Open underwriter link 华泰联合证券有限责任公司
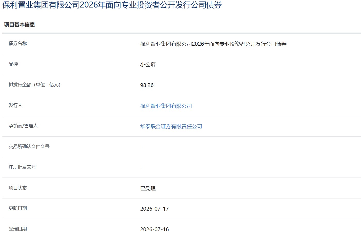This screenshot has width=361, height=238. pos(171,126)
